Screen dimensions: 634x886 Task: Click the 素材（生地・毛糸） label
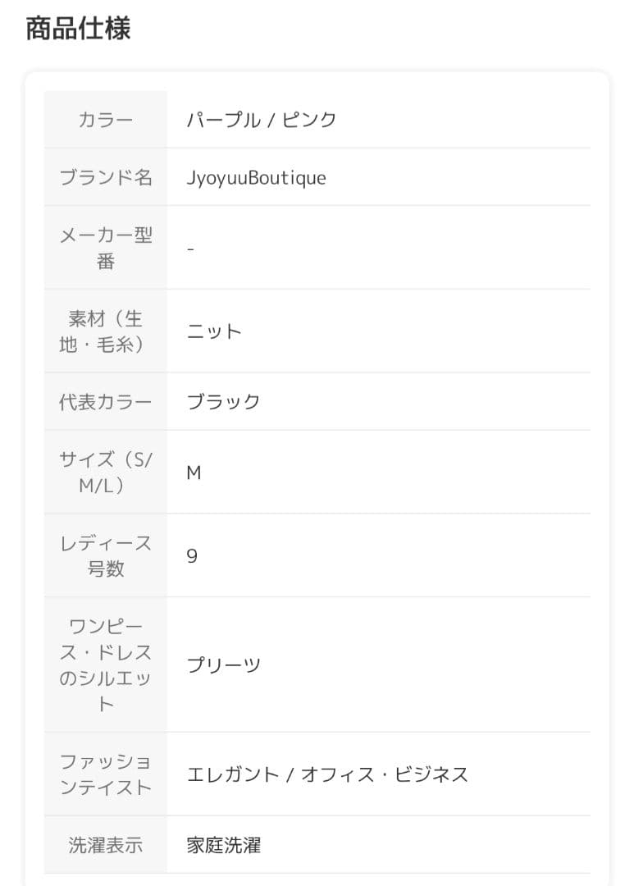(105, 331)
